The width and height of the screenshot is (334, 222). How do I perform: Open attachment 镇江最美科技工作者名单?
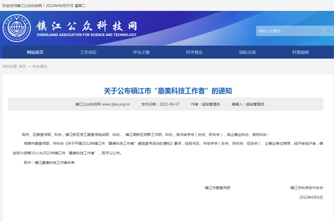point(55,163)
